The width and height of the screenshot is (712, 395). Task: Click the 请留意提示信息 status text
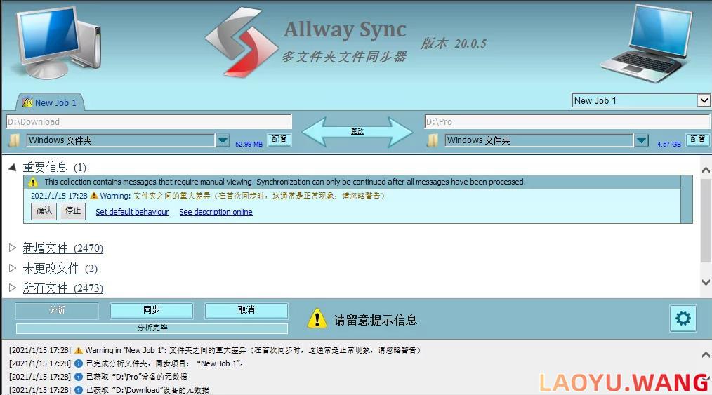pyautogui.click(x=376, y=320)
